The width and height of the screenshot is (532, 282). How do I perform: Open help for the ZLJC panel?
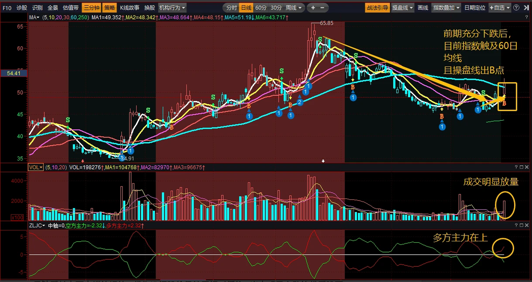pyautogui.click(x=517, y=225)
